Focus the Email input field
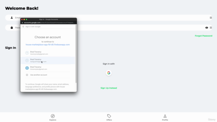This screenshot has width=217, height=122. click(108, 18)
